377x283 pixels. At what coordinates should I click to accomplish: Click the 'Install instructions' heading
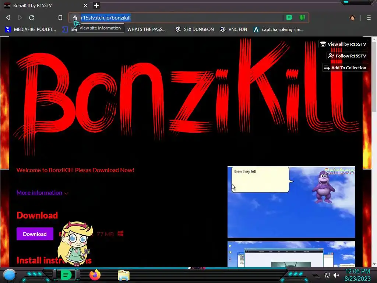click(x=54, y=260)
